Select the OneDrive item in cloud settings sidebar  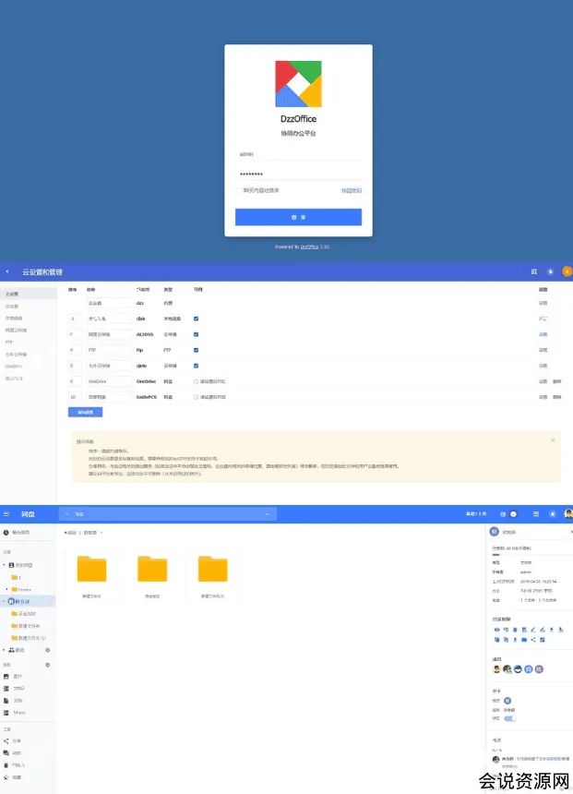tap(14, 367)
